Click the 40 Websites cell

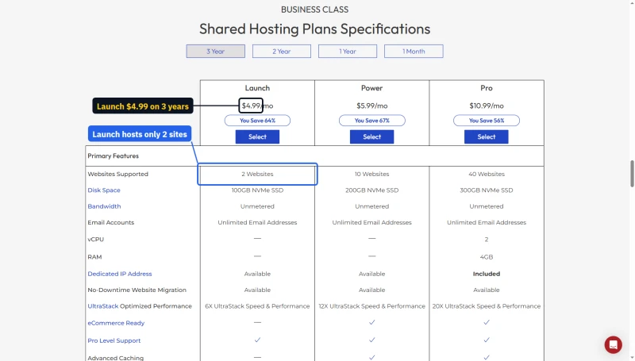point(487,174)
